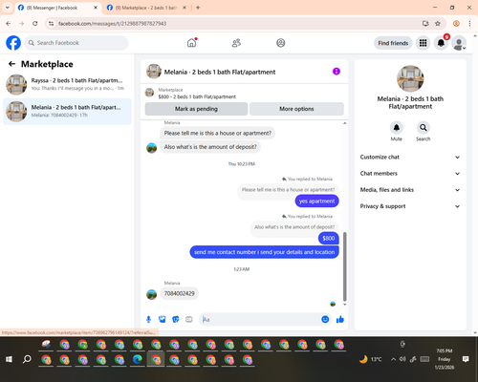
Task: Open the $800 listing link in chat header
Action: [x=197, y=96]
